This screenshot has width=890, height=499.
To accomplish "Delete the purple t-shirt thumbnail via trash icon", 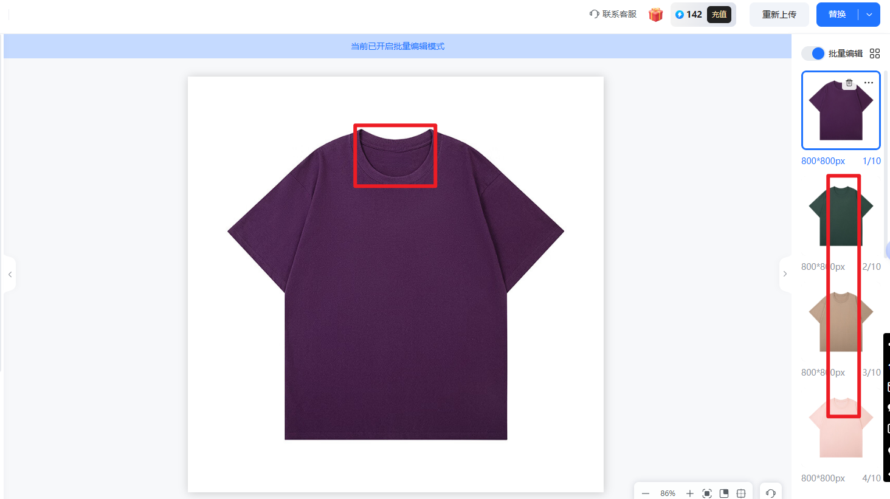I will [x=849, y=83].
